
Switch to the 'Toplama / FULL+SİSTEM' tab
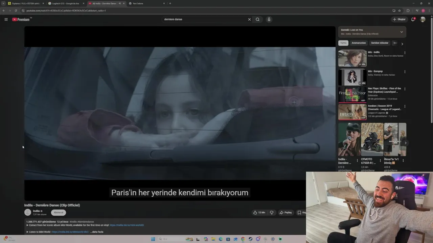pyautogui.click(x=26, y=3)
